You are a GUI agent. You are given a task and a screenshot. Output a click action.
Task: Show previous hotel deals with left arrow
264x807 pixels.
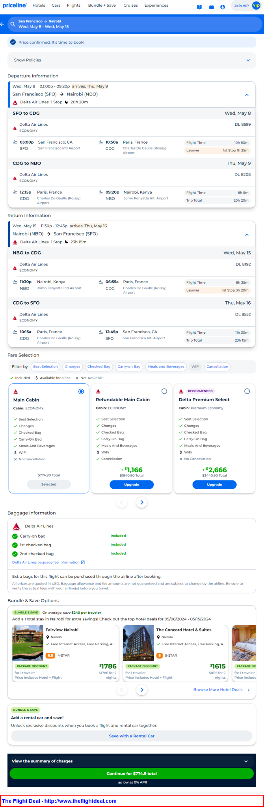point(122,689)
